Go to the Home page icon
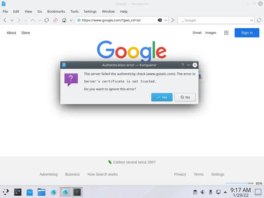Viewport: 264px width, 198px height. [64, 20]
